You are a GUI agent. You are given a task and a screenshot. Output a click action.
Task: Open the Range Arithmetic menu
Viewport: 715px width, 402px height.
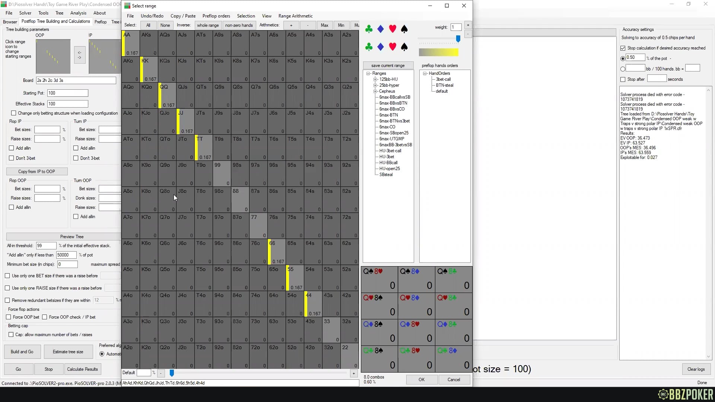[x=295, y=16]
